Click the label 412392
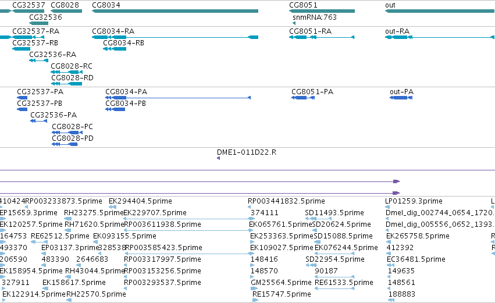This screenshot has height=303, width=495. (400, 247)
